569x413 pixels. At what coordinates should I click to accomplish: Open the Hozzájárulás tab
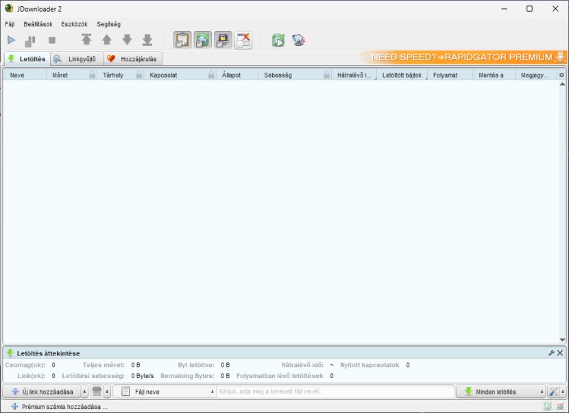click(133, 59)
